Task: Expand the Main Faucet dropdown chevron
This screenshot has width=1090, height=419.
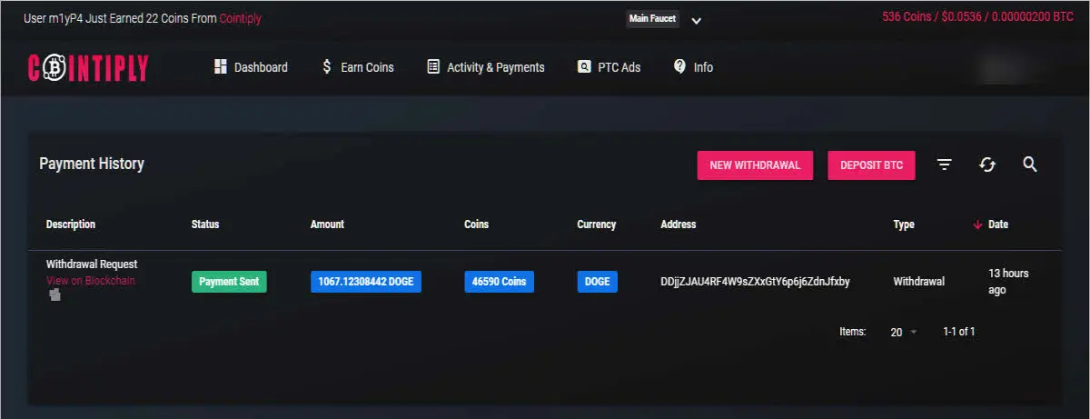Action: coord(697,20)
